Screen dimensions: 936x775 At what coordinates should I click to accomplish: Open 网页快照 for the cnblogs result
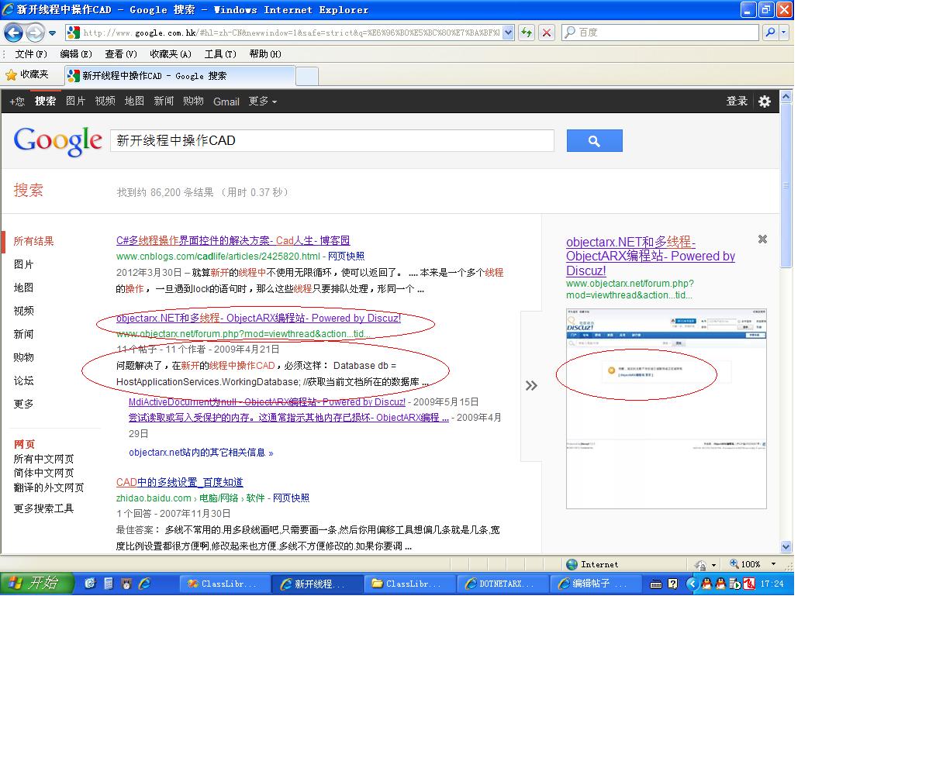(346, 257)
